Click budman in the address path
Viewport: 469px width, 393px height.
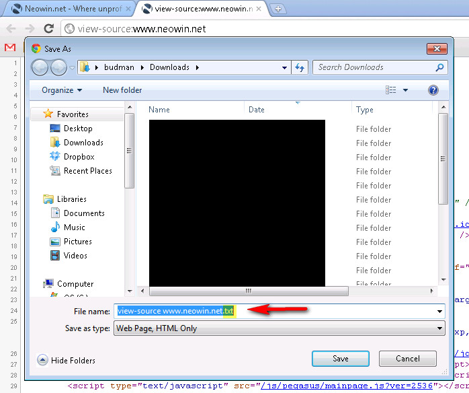(x=119, y=67)
